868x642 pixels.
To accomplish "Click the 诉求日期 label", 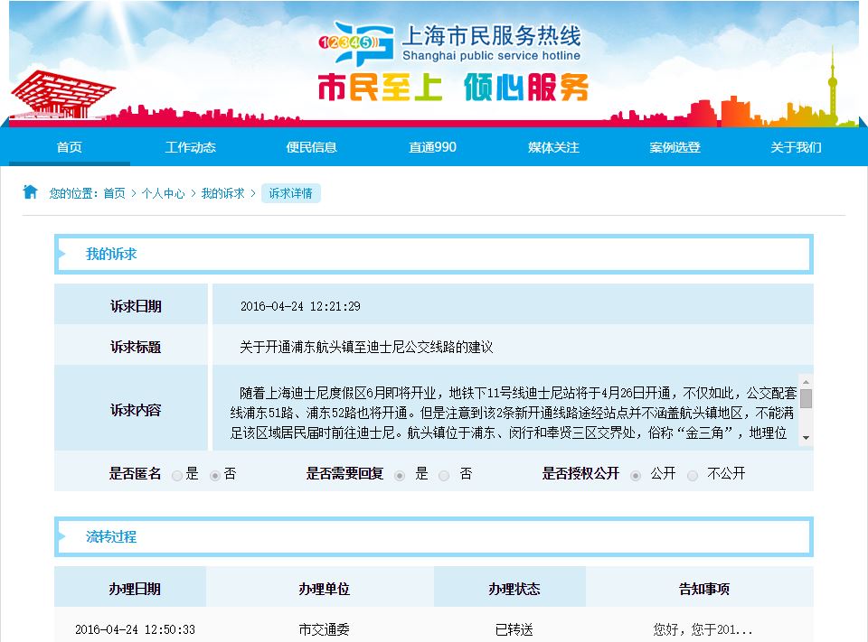I will pos(136,306).
